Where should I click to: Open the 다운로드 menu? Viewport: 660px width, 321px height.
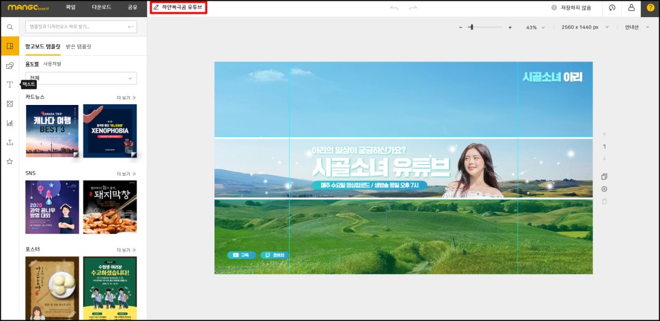(101, 7)
